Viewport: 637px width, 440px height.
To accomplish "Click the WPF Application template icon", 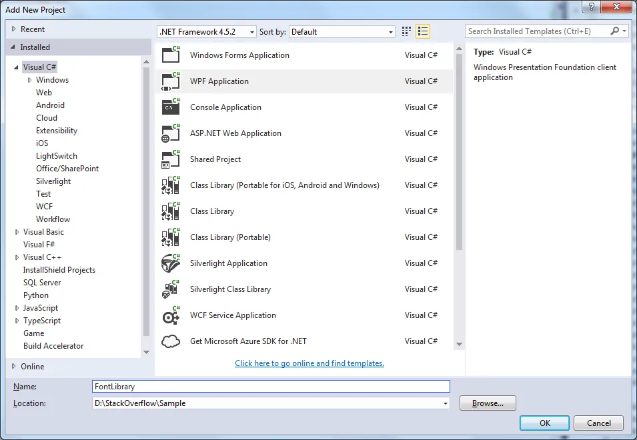I will pyautogui.click(x=171, y=81).
